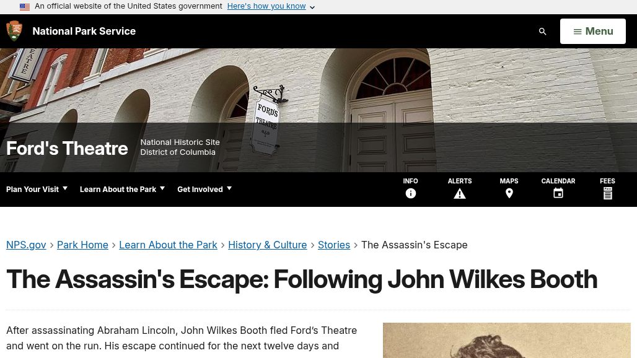637x358 pixels.
Task: Click the Learn About the Park breadcrumb
Action: (168, 245)
